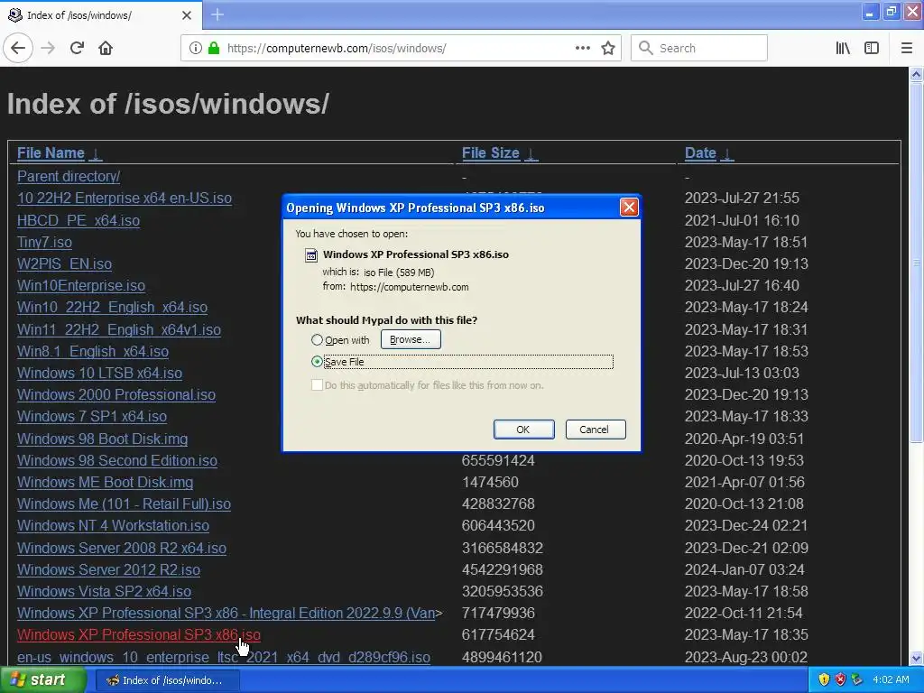The height and width of the screenshot is (693, 924).
Task: Open Windows NT 4 Workstation.iso link
Action: pos(113,526)
